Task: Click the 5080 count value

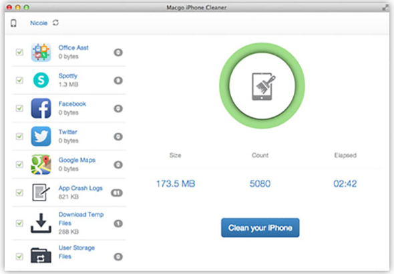Action: coord(260,184)
